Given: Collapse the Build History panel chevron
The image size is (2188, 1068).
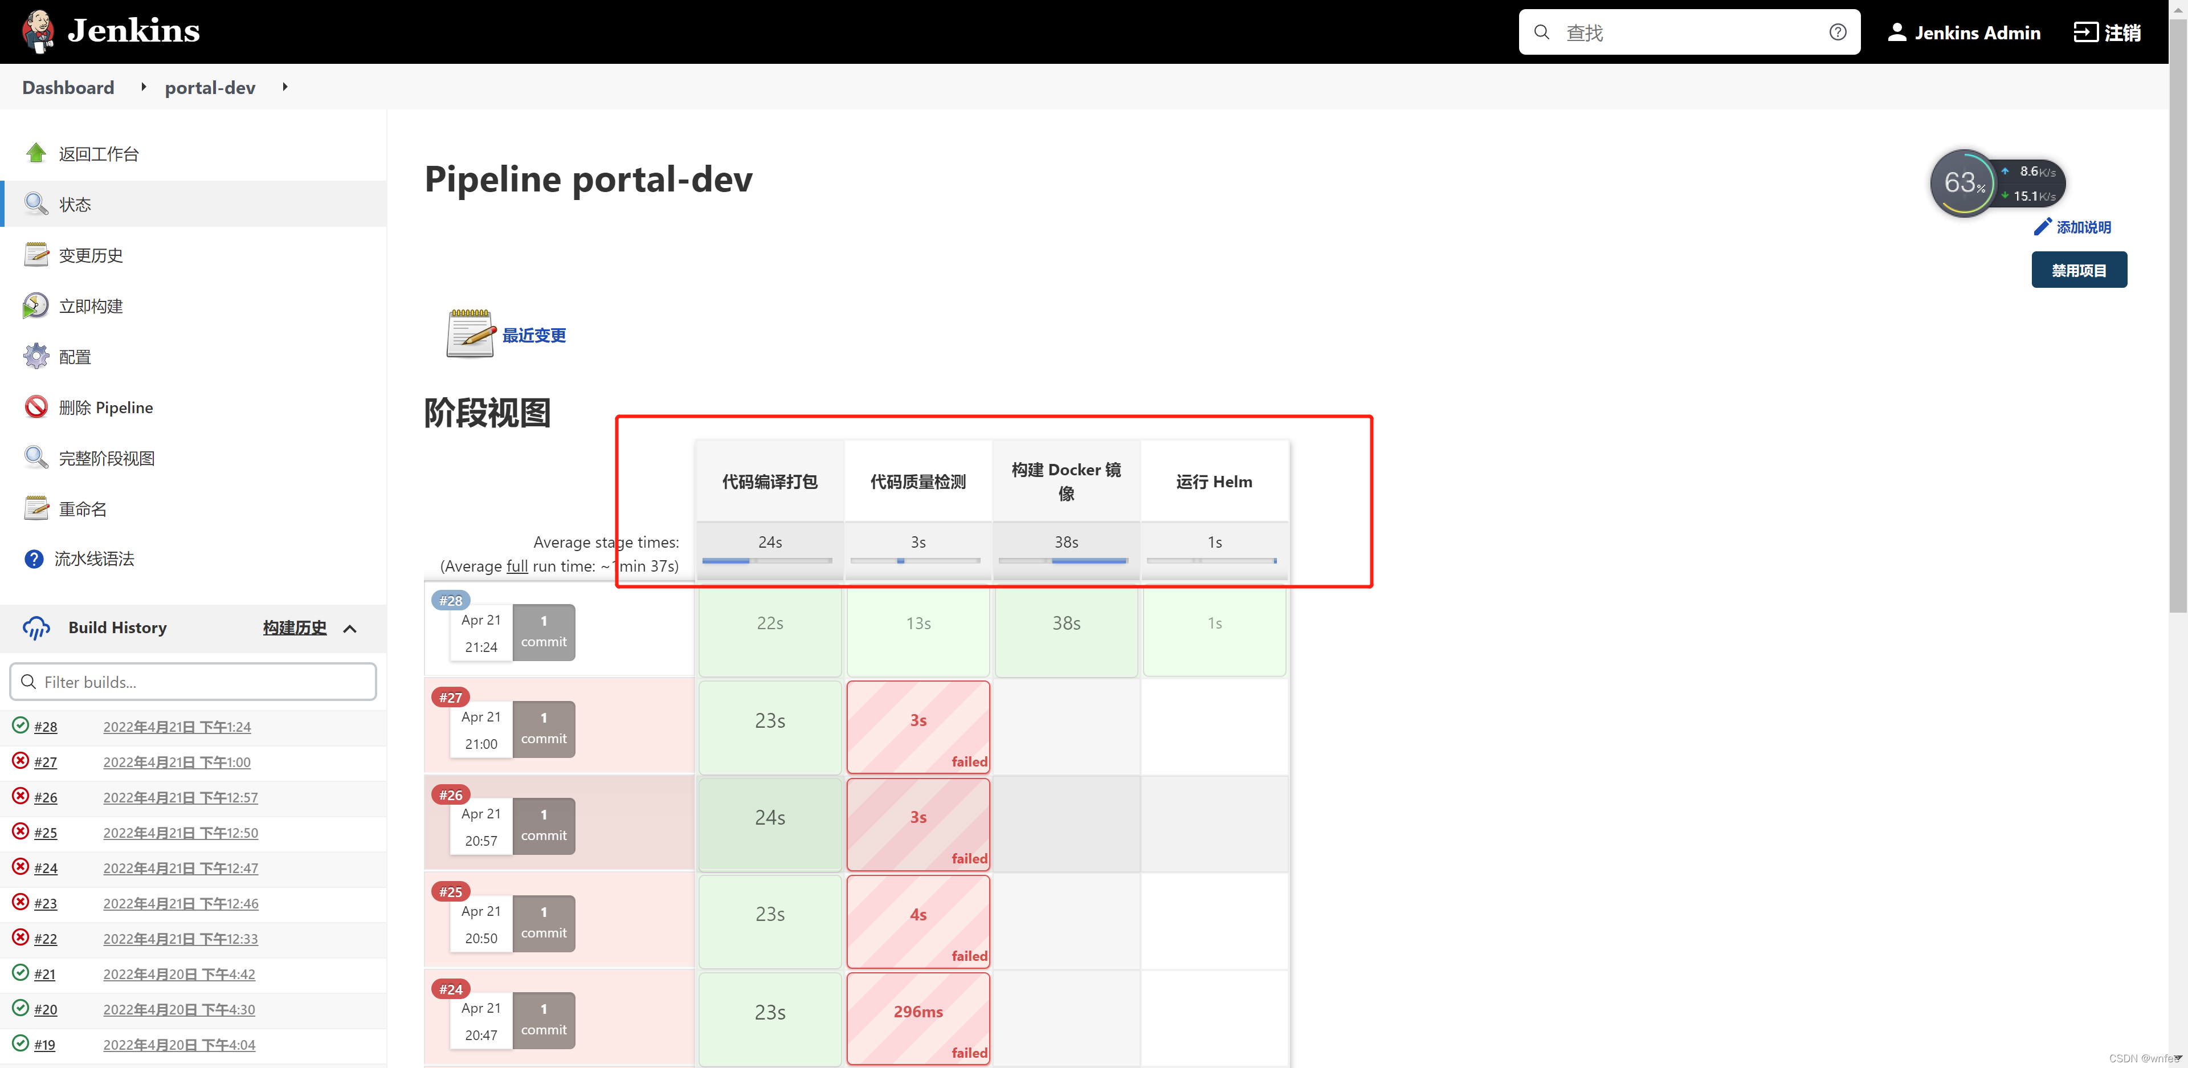Looking at the screenshot, I should click(350, 629).
